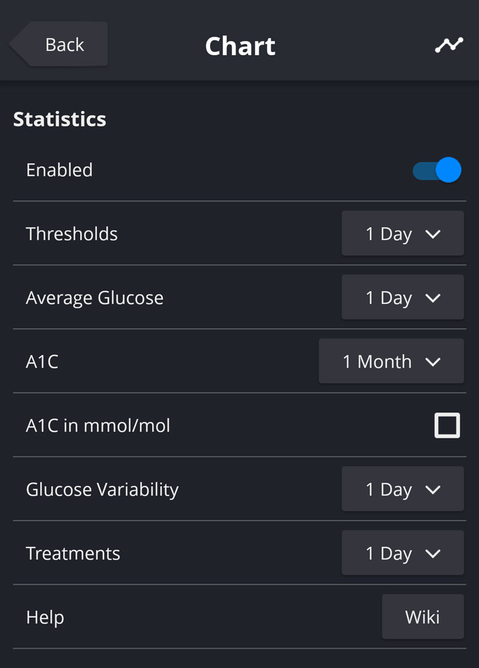Toggle the Statistics Enabled switch

[436, 170]
